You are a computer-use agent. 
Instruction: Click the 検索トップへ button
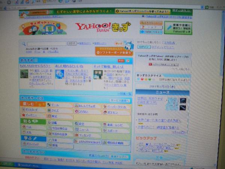(x=119, y=157)
